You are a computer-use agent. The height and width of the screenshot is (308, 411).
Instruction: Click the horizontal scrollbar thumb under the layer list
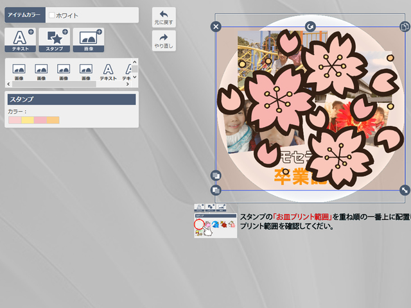tap(54, 84)
